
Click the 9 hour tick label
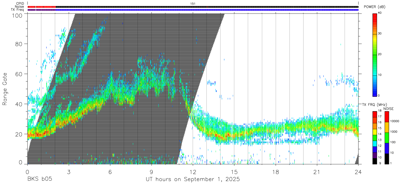[151, 172]
